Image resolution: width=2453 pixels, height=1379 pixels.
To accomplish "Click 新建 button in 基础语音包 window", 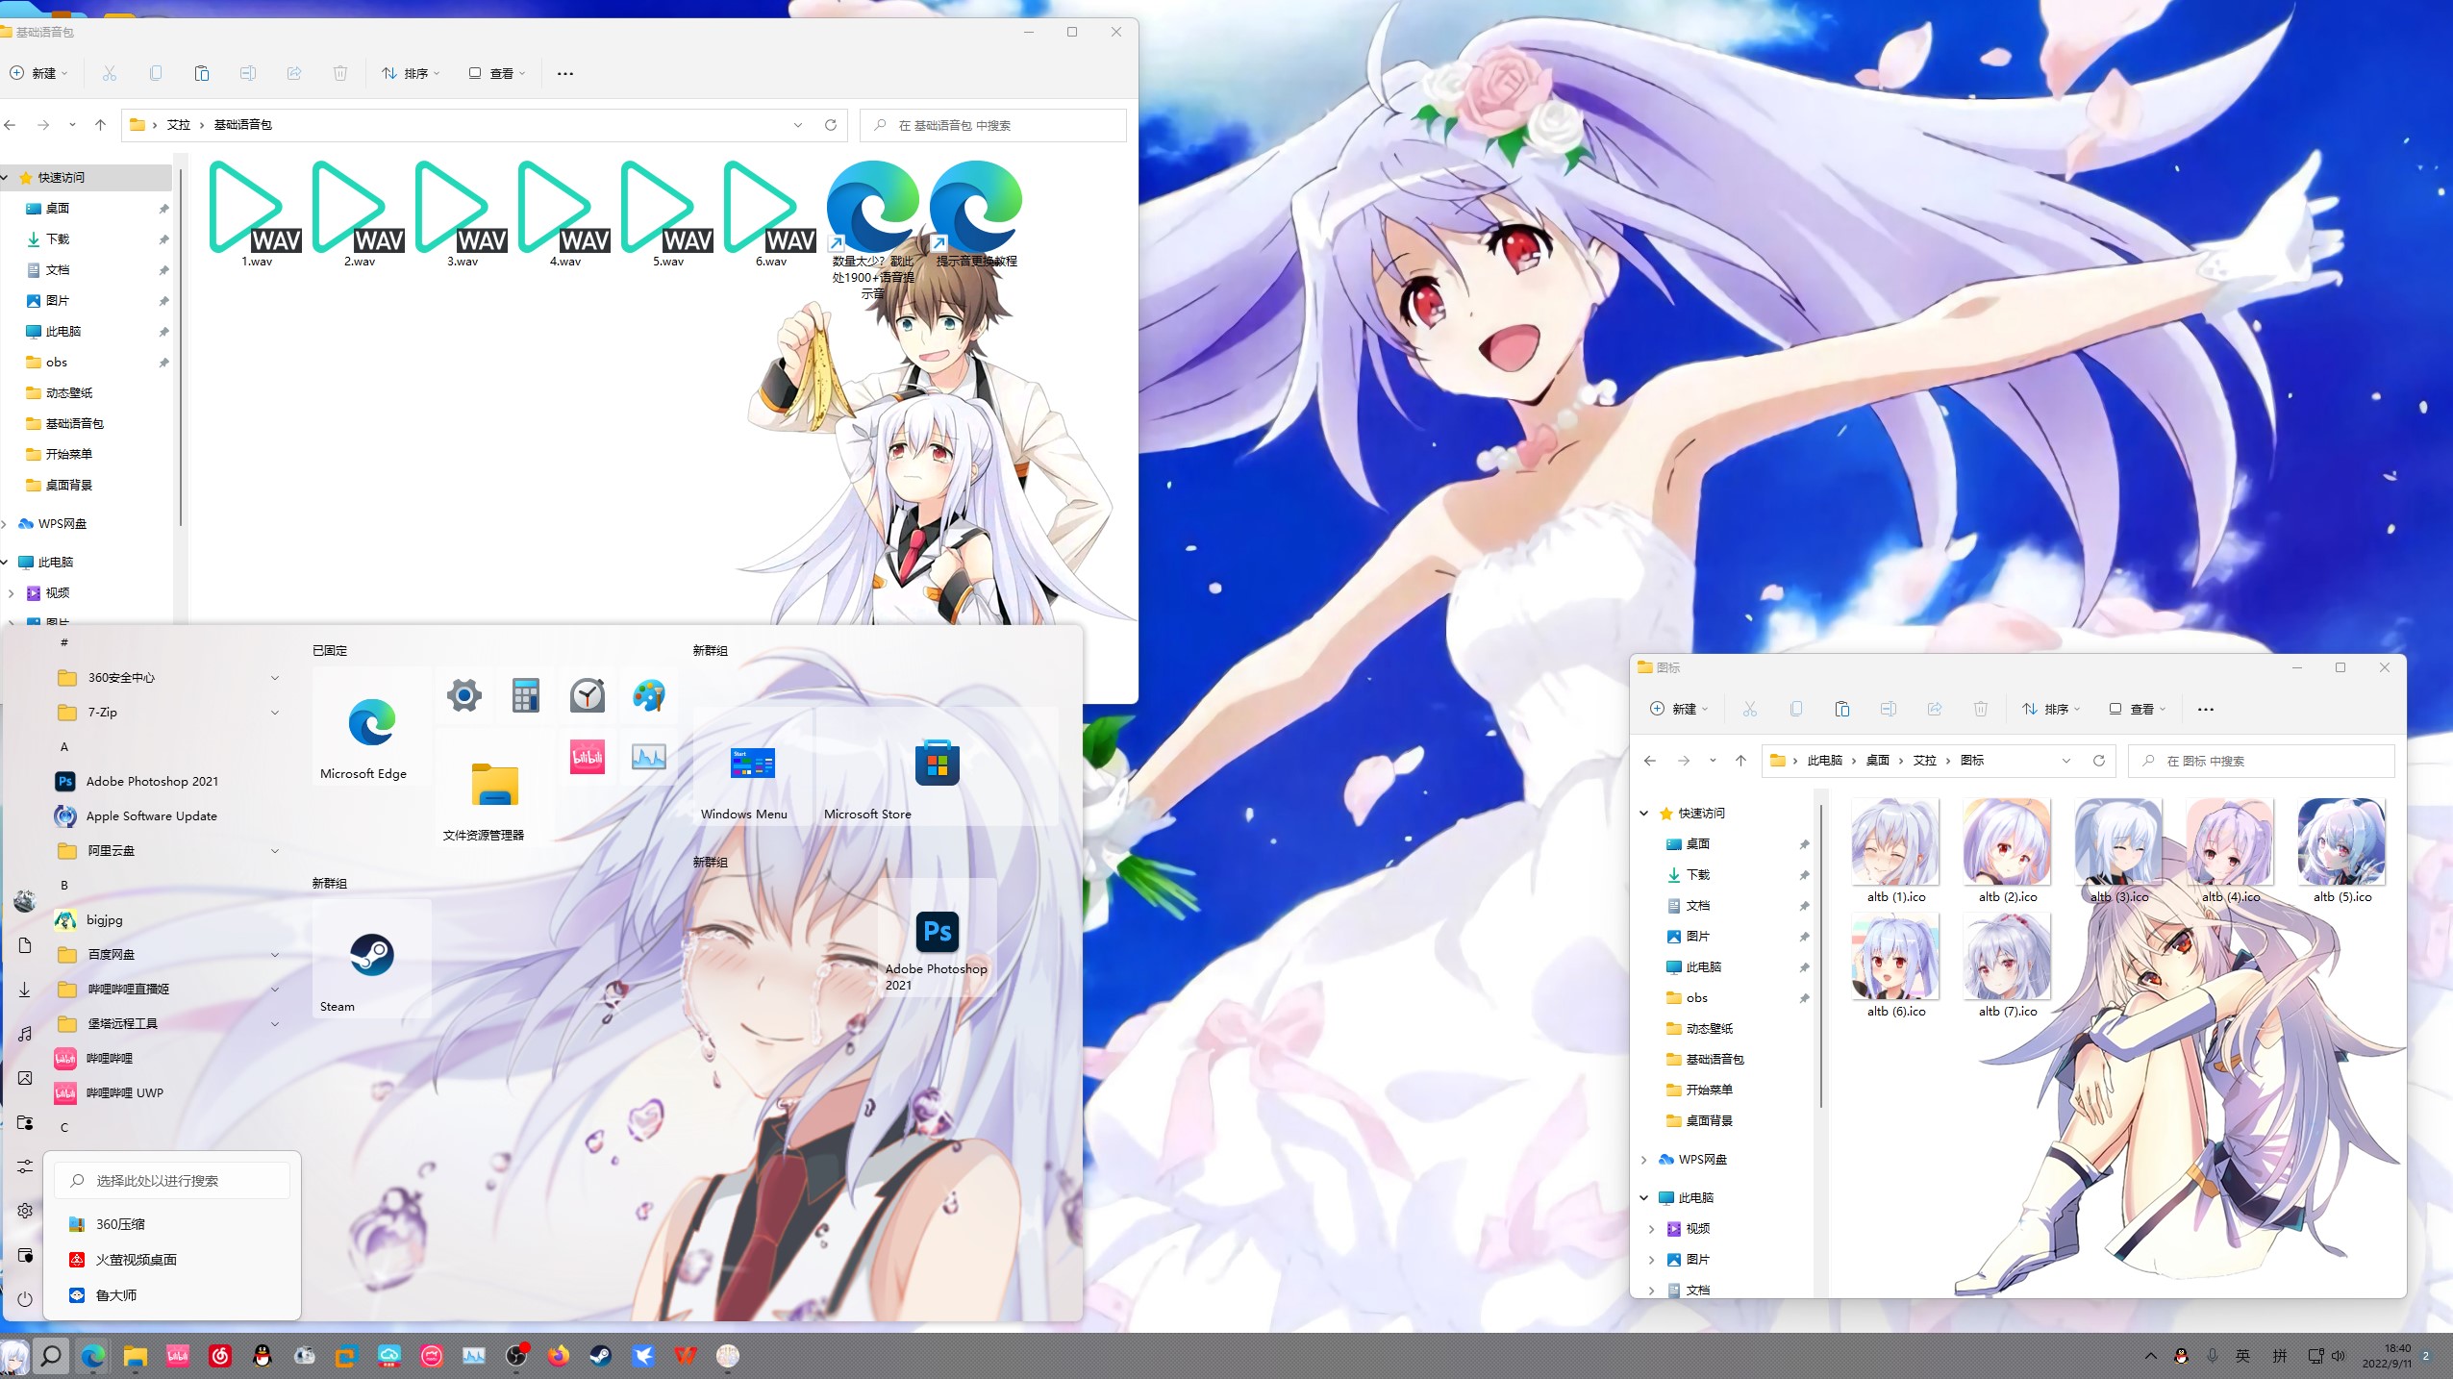I will tap(38, 73).
